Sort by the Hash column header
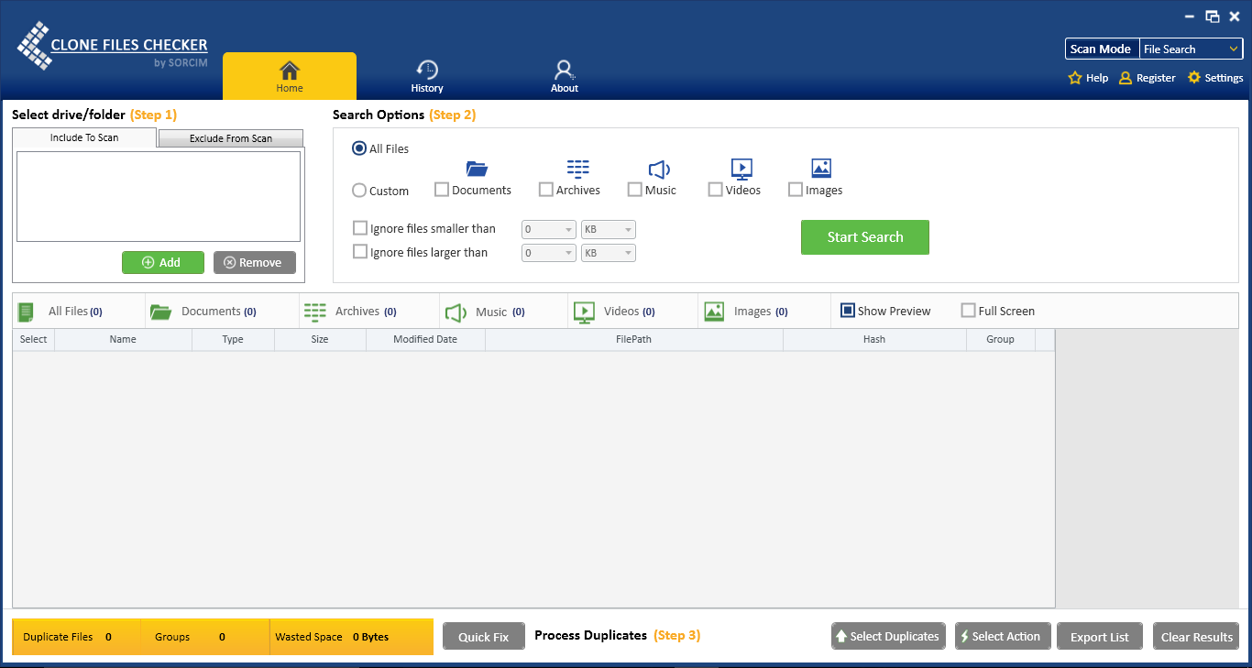The image size is (1252, 668). (874, 340)
